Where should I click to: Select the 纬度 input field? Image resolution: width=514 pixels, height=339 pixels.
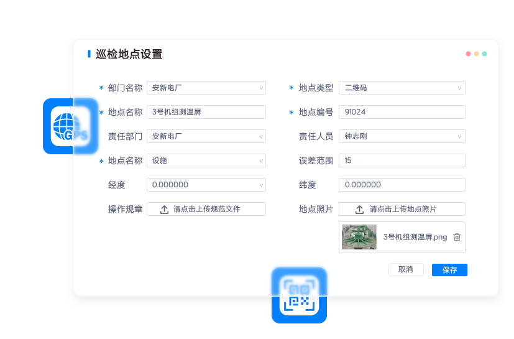[x=402, y=185]
